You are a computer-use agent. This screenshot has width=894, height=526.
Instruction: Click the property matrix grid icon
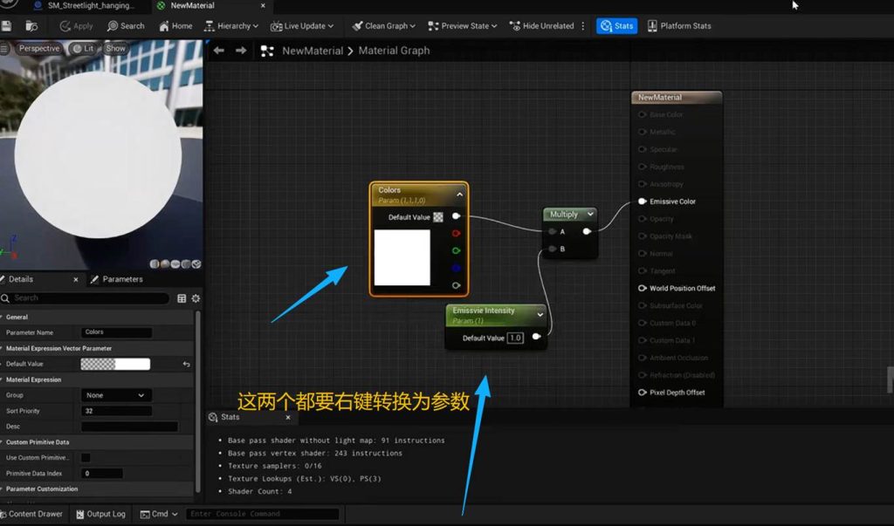[x=182, y=298]
